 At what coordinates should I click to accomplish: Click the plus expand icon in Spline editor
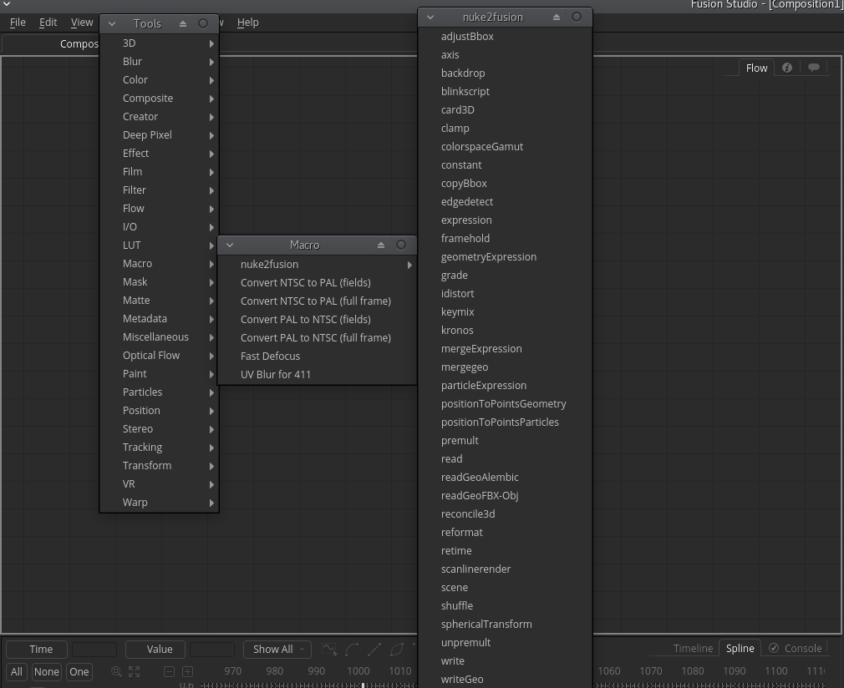point(187,671)
